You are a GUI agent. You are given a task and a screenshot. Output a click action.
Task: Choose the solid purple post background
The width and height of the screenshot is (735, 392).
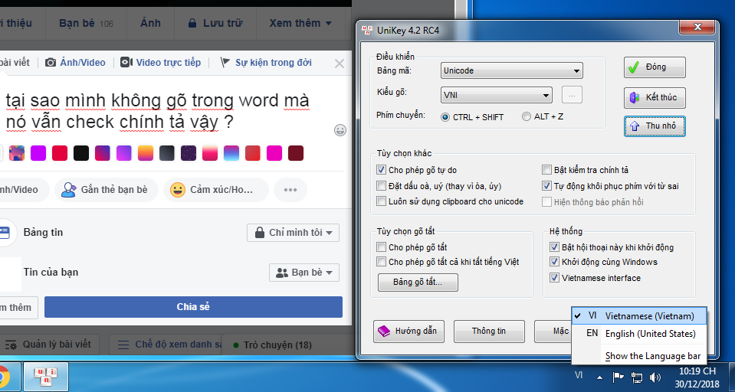coord(38,153)
